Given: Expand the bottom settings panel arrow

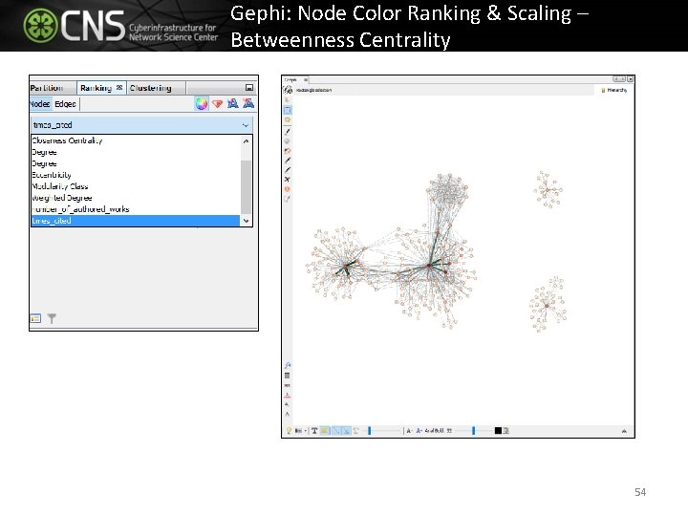Looking at the screenshot, I should 624,431.
